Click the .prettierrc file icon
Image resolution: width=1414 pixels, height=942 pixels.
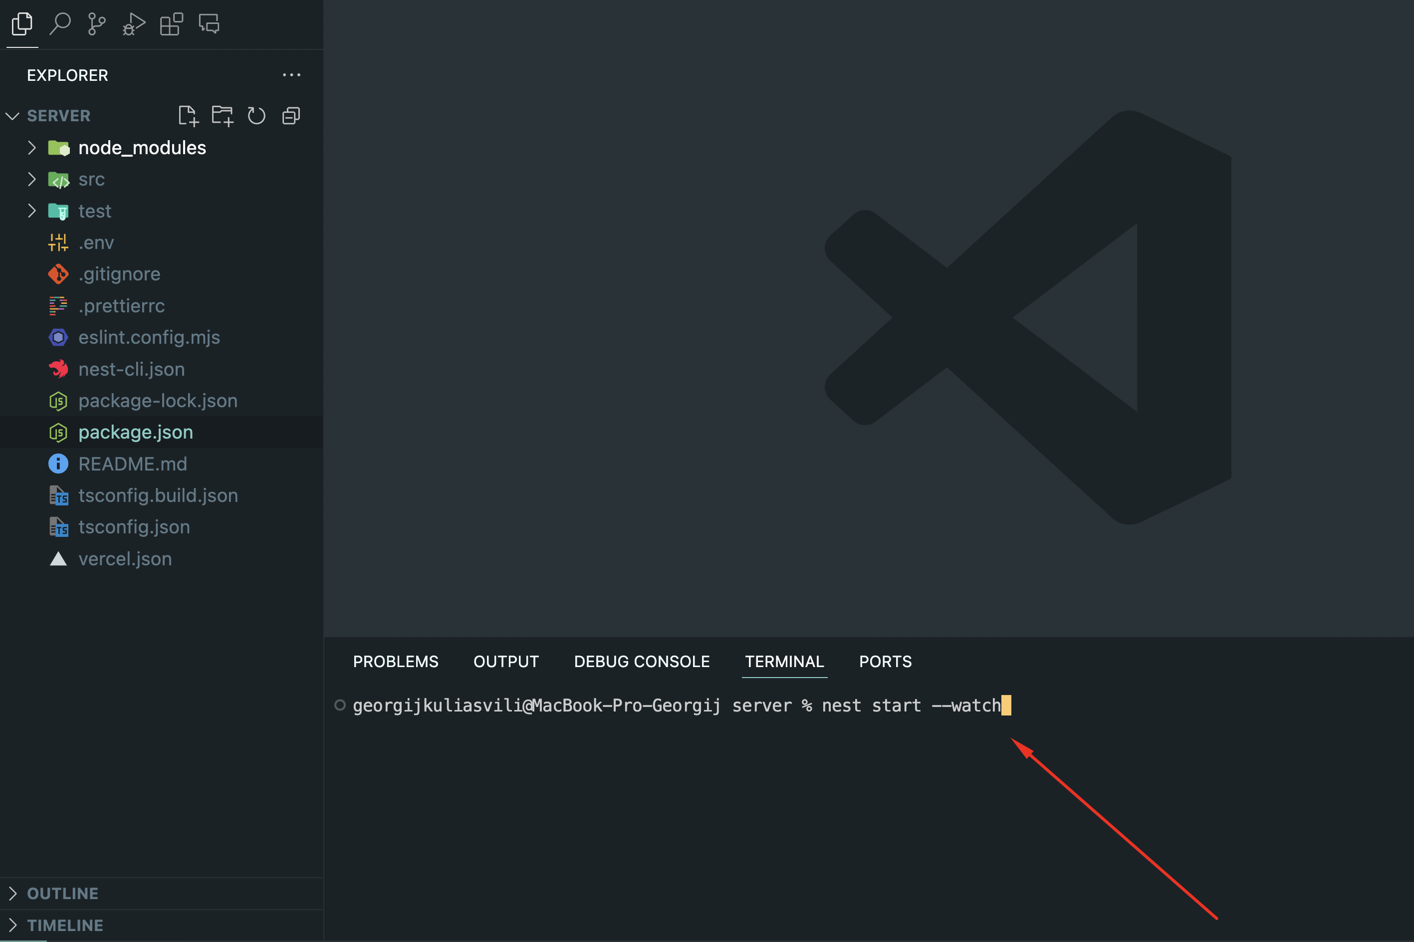pyautogui.click(x=58, y=306)
